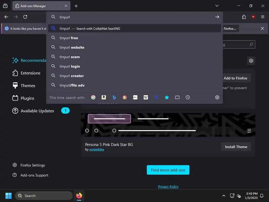Image resolution: width=269 pixels, height=202 pixels.
Task: Search this time with DuckDuckGo
Action: coord(125,97)
